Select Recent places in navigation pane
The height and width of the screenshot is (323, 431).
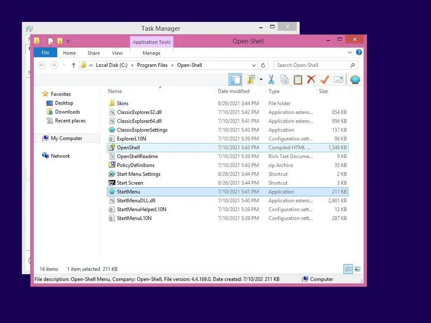tap(70, 121)
